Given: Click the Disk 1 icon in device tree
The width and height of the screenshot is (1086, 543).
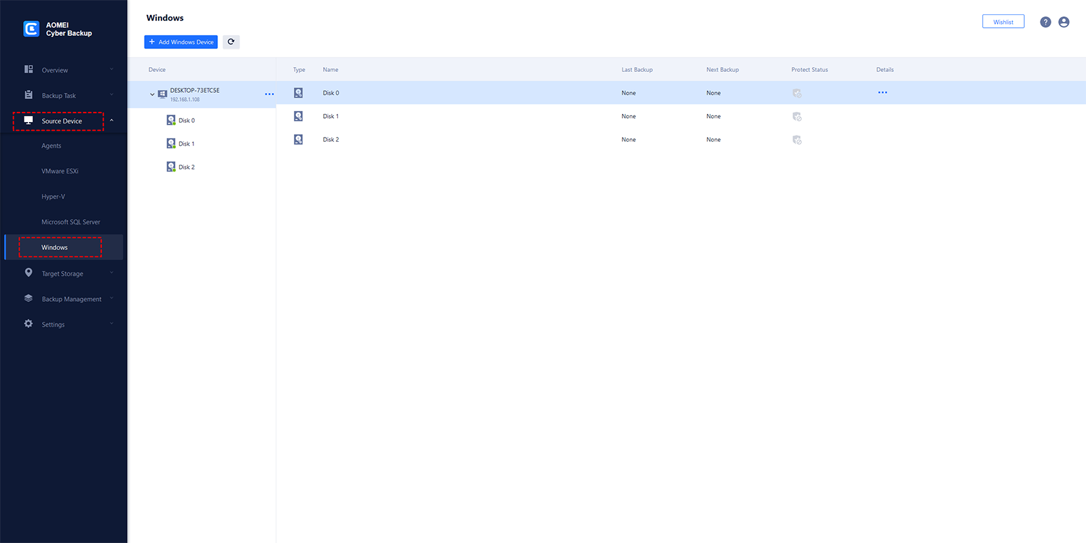Looking at the screenshot, I should [171, 144].
